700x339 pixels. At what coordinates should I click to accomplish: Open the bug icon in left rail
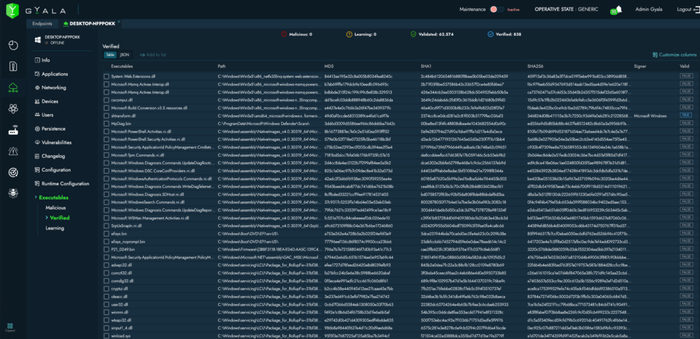[14, 194]
